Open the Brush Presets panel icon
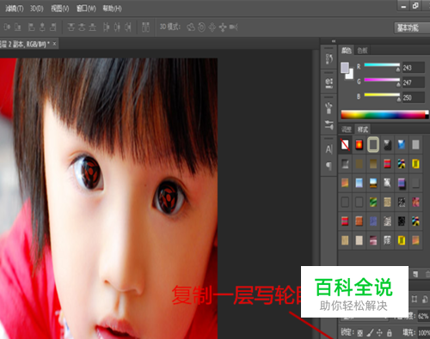430x339 pixels. 329,124
